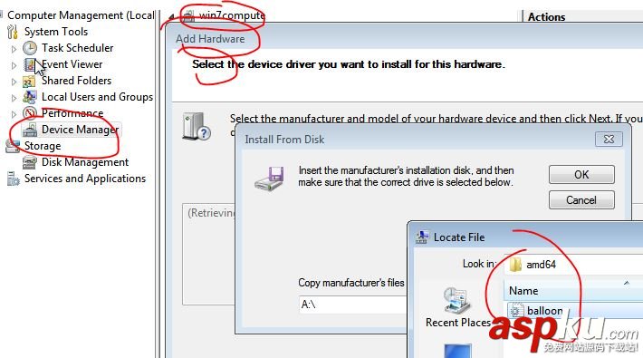643x358 pixels.
Task: Select System Tools in the tree
Action: 56,32
